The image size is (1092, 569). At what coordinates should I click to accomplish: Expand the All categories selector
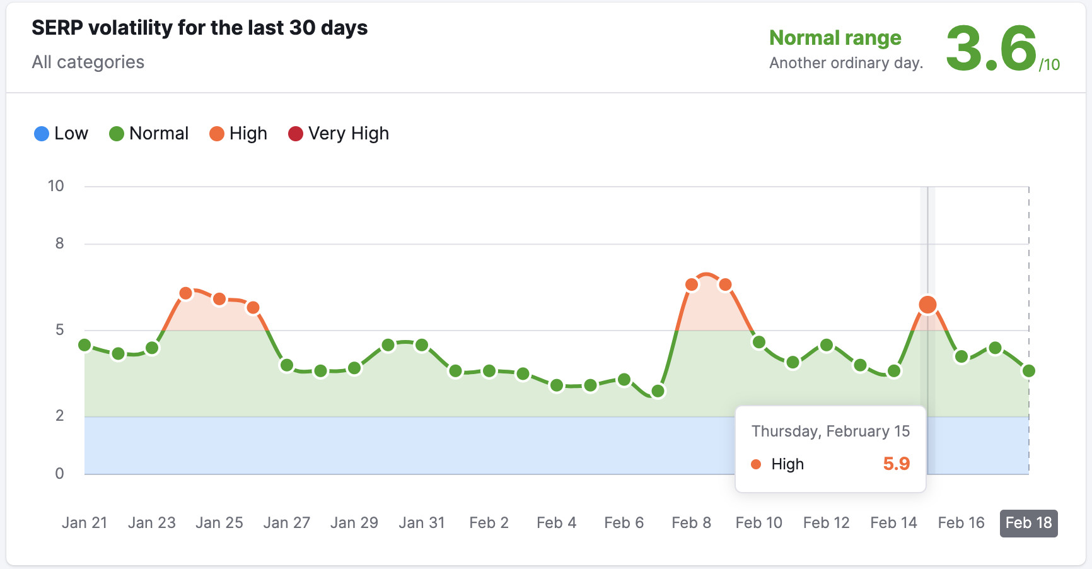point(88,62)
